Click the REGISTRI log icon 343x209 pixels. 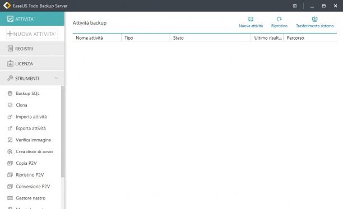click(10, 49)
